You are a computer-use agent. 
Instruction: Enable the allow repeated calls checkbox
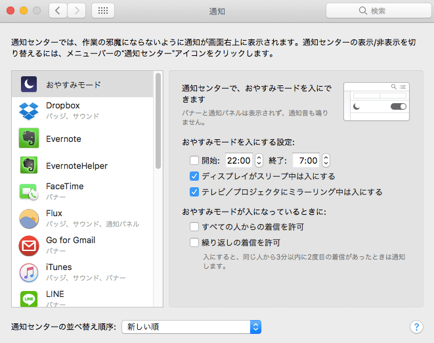(x=194, y=242)
